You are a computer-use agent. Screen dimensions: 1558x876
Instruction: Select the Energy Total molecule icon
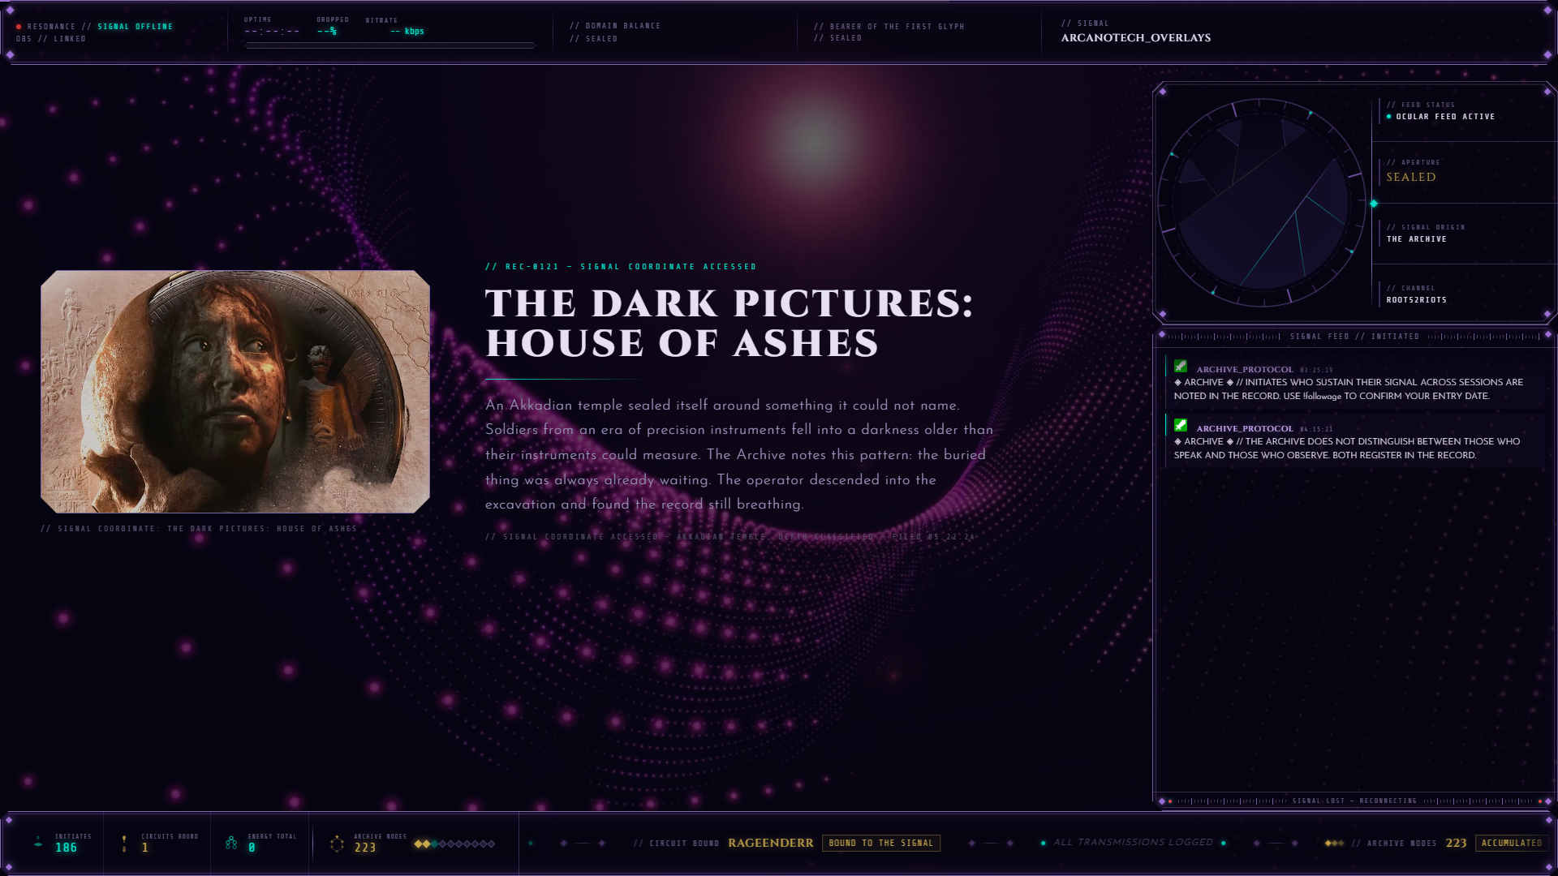[230, 842]
